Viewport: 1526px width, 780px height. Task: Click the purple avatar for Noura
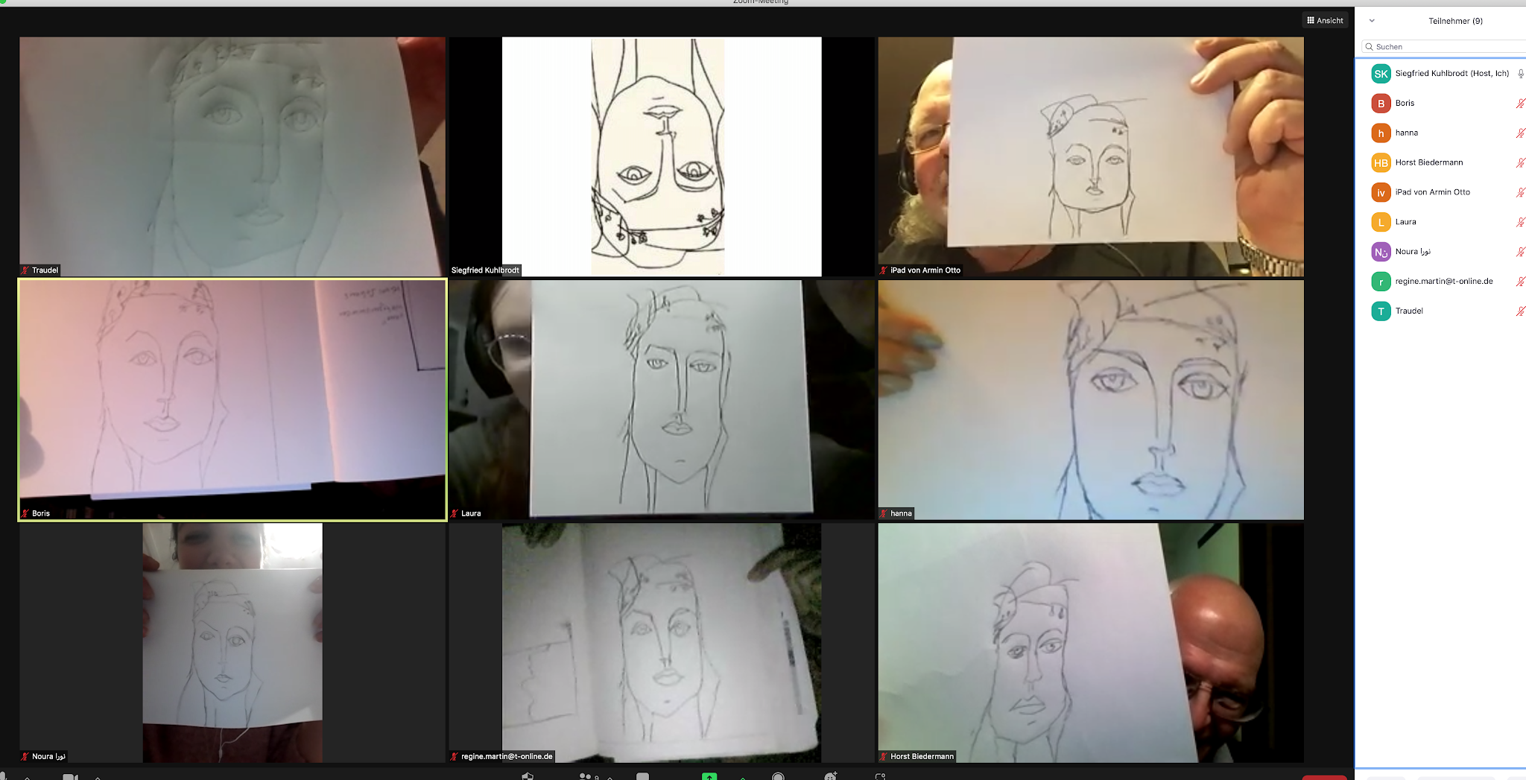tap(1381, 252)
